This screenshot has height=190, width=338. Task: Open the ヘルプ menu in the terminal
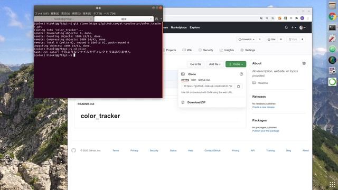pyautogui.click(x=110, y=13)
